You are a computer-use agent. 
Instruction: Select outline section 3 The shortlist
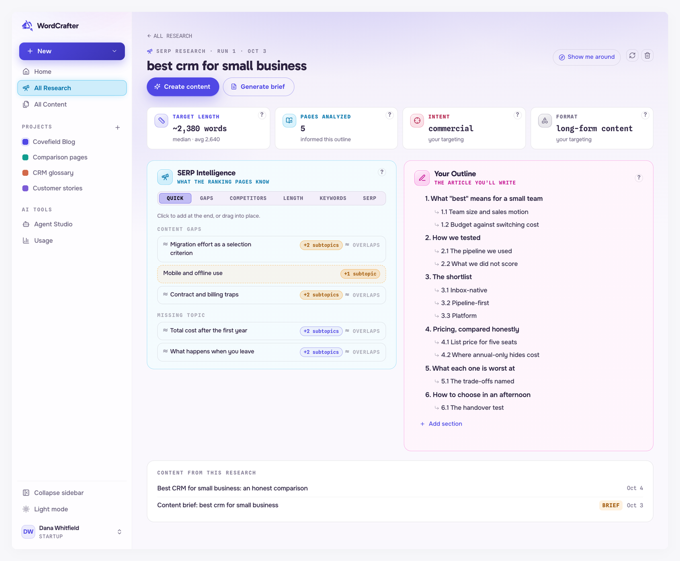[448, 277]
